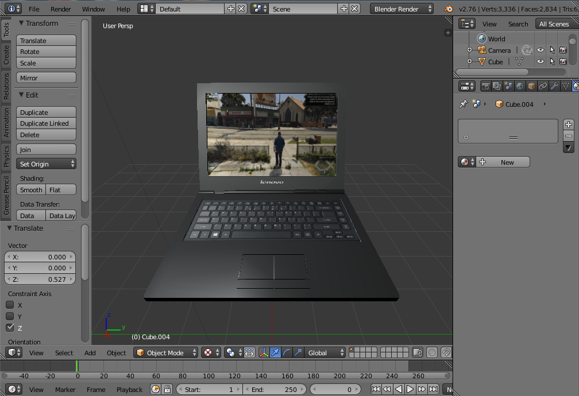The width and height of the screenshot is (579, 396).
Task: Enable the X constraint axis checkbox
Action: (x=10, y=305)
